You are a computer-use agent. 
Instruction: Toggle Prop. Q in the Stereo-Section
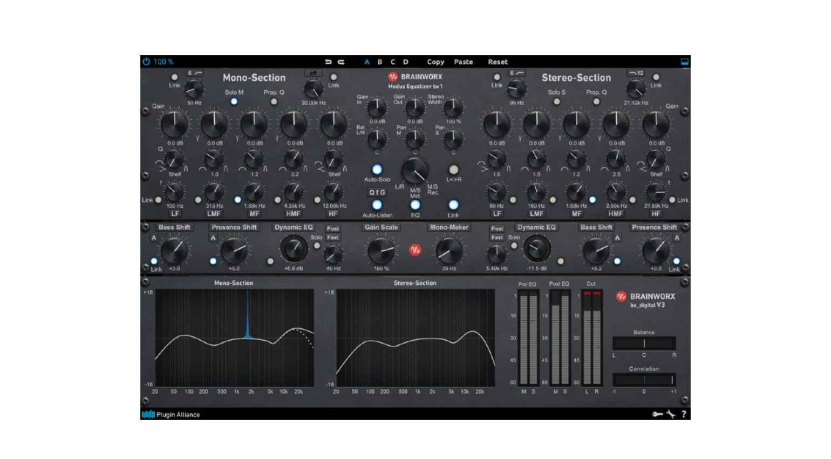596,102
